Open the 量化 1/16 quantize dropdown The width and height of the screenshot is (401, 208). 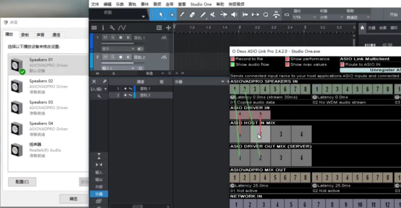(303, 17)
